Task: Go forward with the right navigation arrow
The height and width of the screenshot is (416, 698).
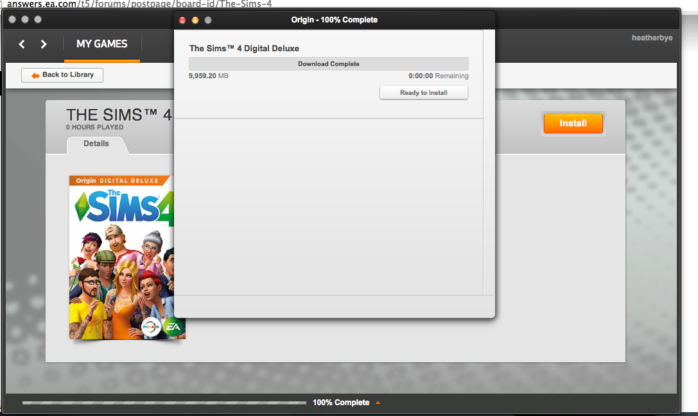Action: [44, 44]
